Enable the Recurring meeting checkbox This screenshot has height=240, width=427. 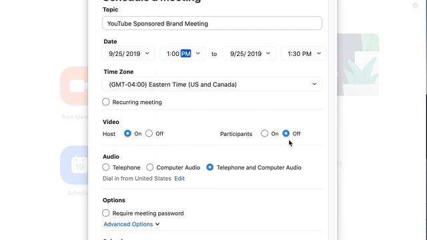coord(106,102)
